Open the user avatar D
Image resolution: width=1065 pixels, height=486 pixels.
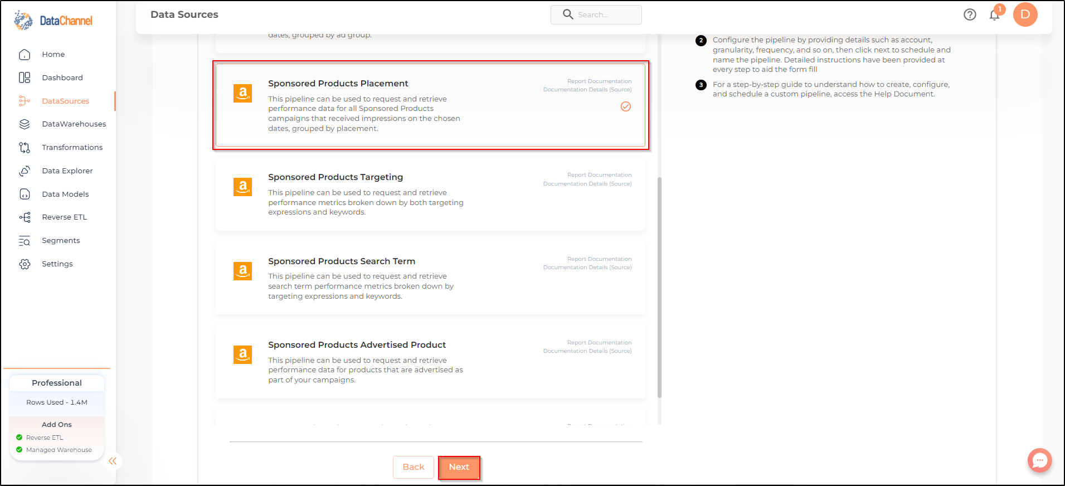click(x=1025, y=14)
